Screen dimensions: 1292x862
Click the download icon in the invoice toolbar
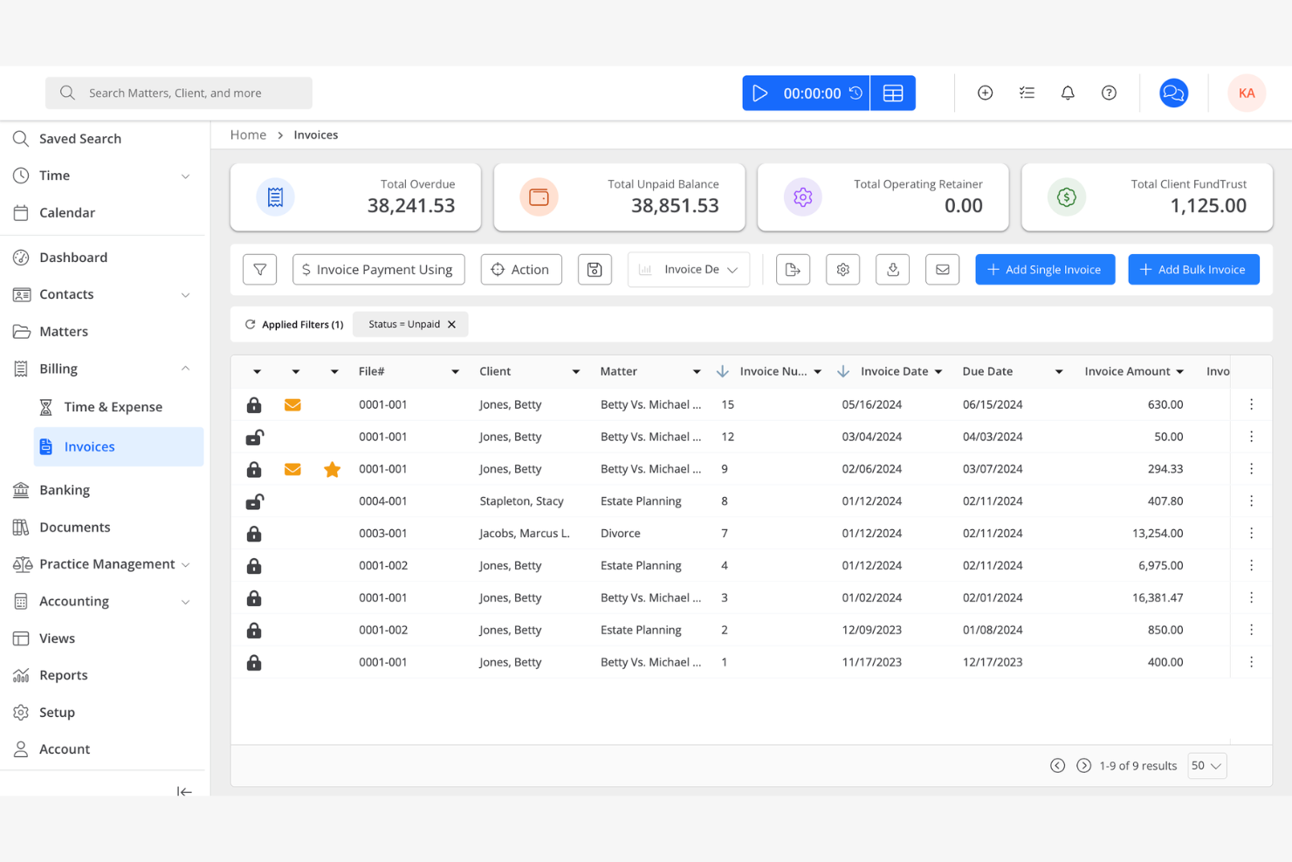click(x=892, y=269)
